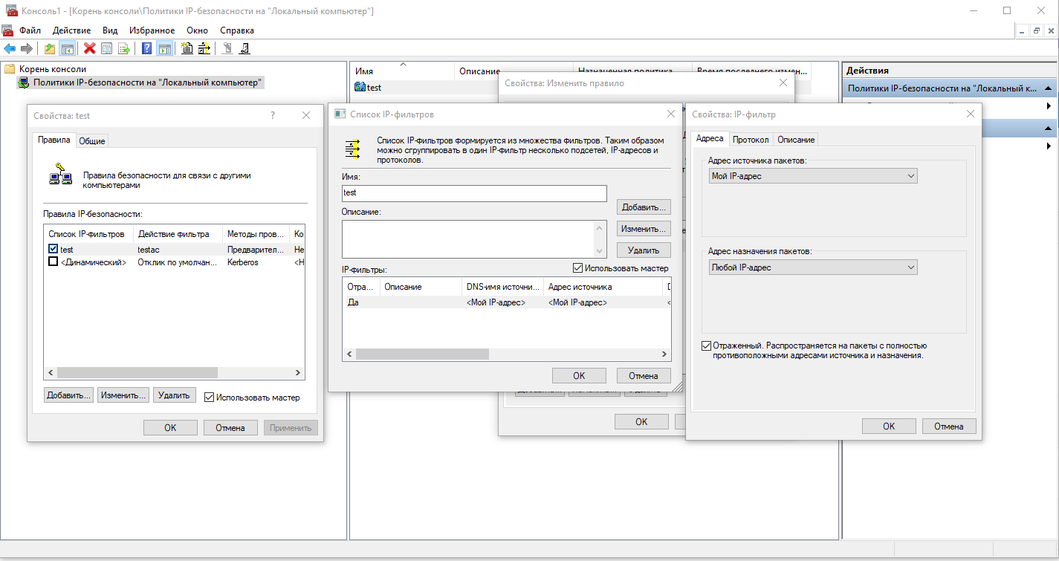Click the Export List toolbar icon
The image size is (1059, 561).
[124, 49]
